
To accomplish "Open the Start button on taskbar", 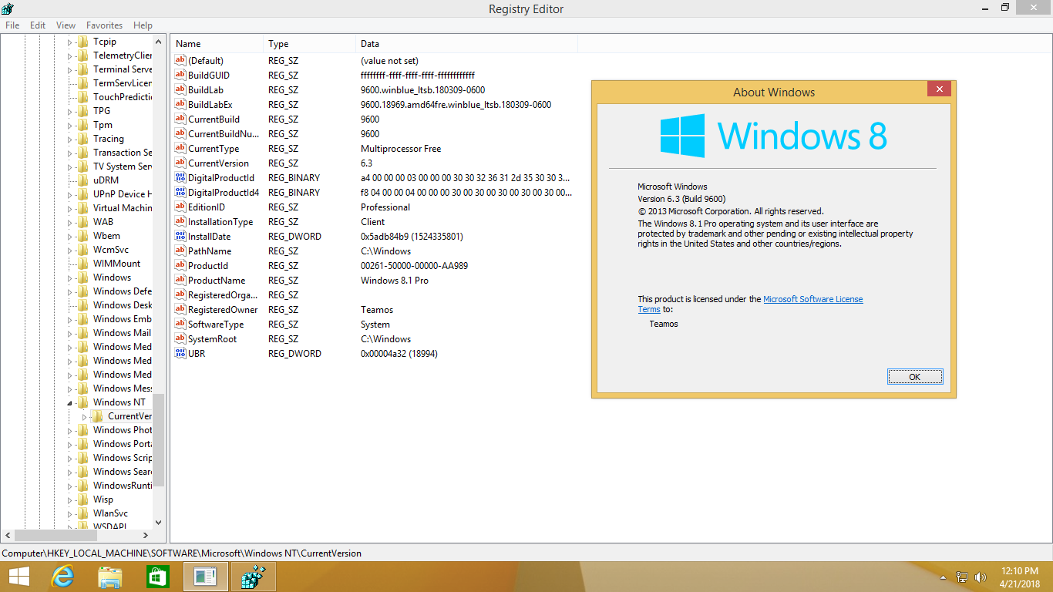I will (x=19, y=577).
